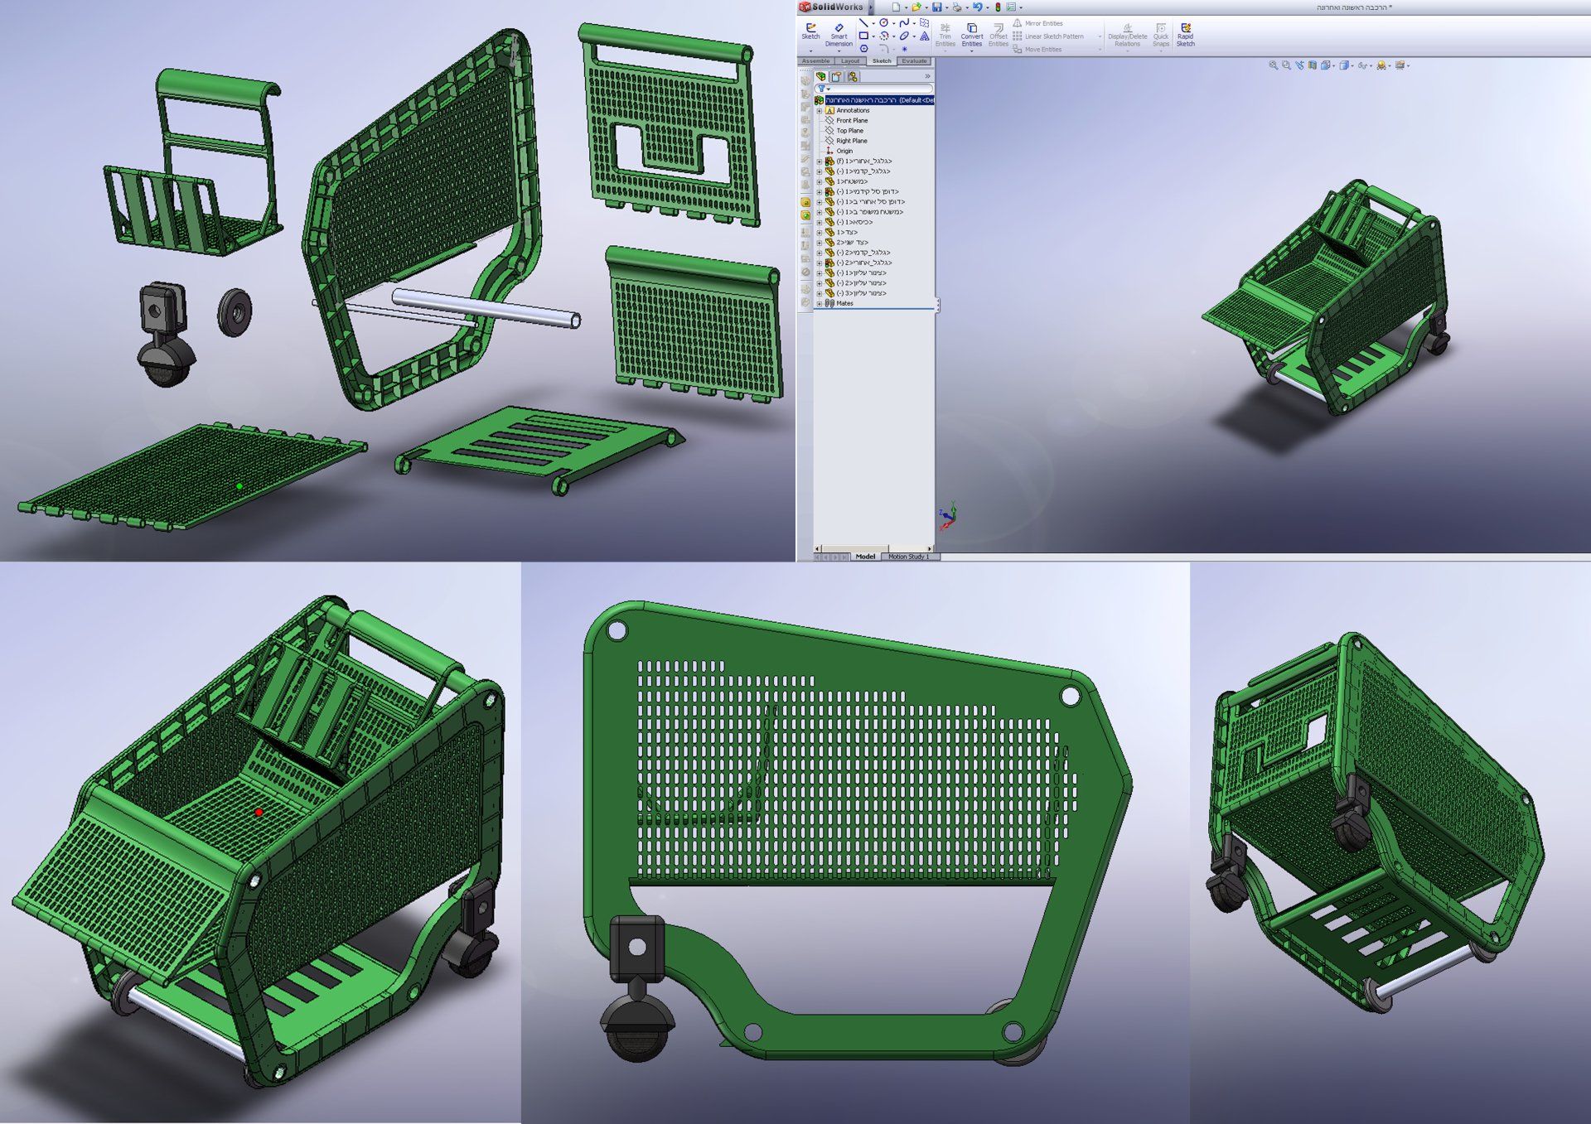Select Front Plane in feature tree

[852, 121]
